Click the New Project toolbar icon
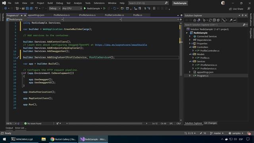 17,8
